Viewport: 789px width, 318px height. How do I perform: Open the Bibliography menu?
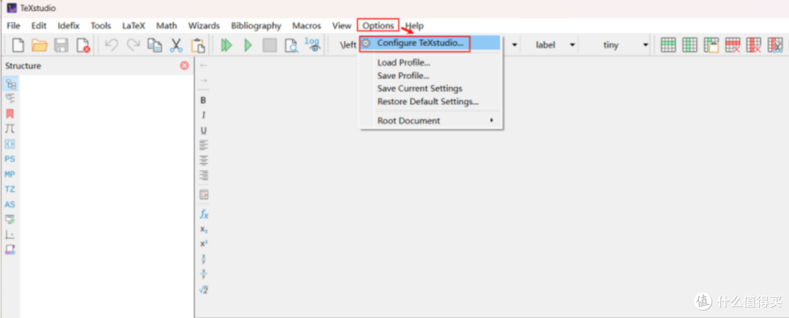256,26
